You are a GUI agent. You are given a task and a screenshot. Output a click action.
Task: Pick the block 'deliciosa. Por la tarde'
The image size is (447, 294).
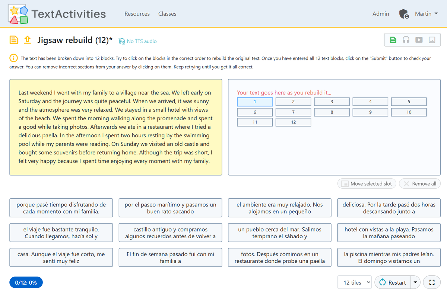(389, 208)
